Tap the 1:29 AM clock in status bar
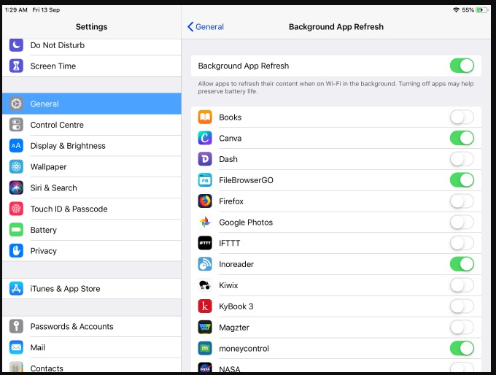Screen dimensions: 496x375 click(x=16, y=9)
